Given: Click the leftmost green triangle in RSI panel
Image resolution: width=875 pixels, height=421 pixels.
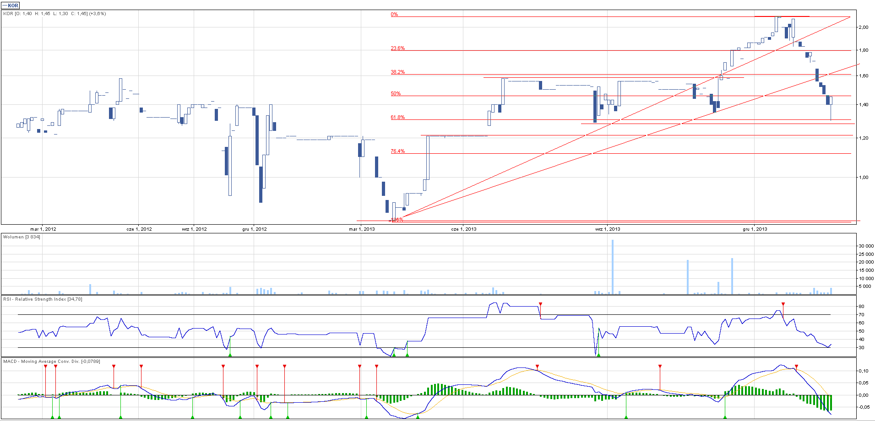Looking at the screenshot, I should 230,355.
